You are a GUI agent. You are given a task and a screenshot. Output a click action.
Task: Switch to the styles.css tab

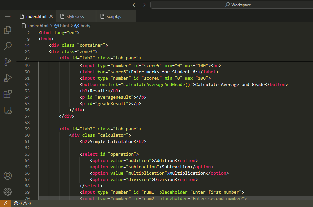pyautogui.click(x=75, y=16)
